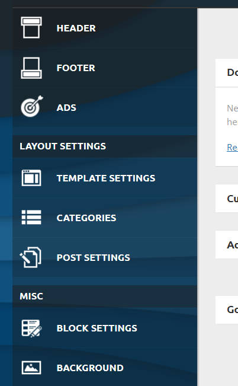238x386 pixels.
Task: Open the Block Settings icon
Action: pyautogui.click(x=31, y=328)
